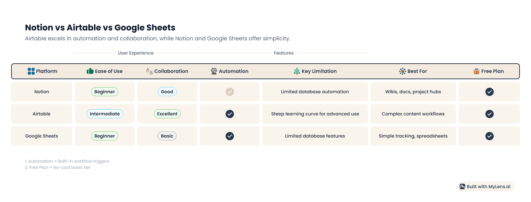Select the Collaboration column header
This screenshot has width=531, height=202.
pyautogui.click(x=167, y=71)
